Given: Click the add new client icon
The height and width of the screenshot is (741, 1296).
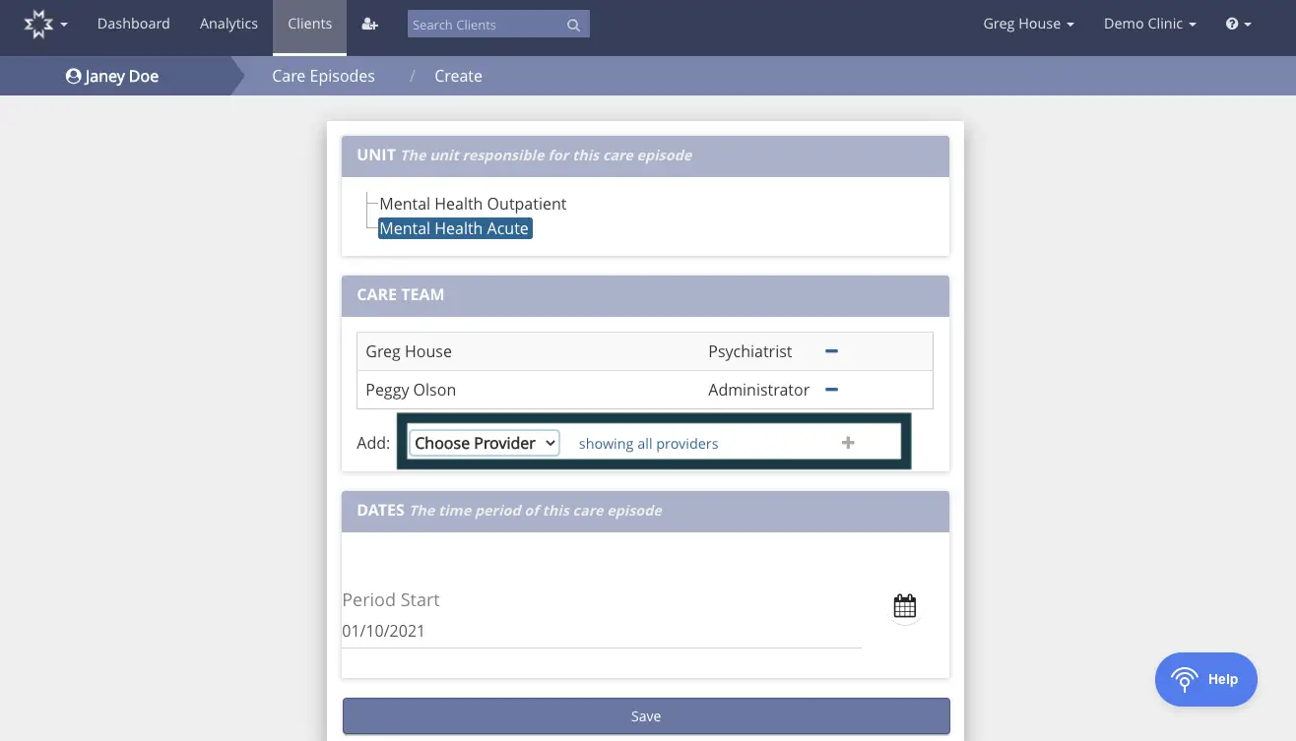Looking at the screenshot, I should pos(369,23).
